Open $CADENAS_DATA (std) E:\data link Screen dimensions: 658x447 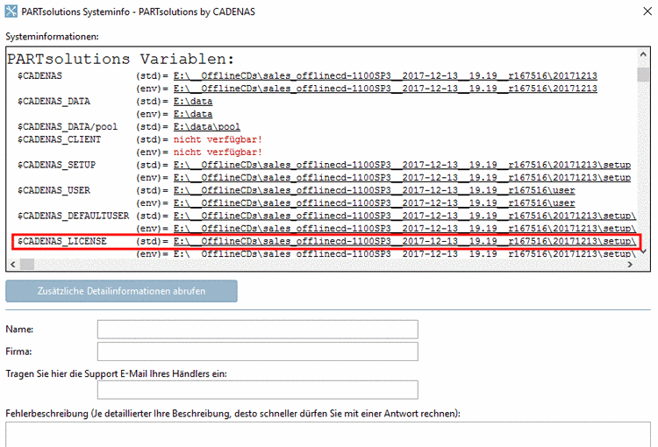(193, 102)
